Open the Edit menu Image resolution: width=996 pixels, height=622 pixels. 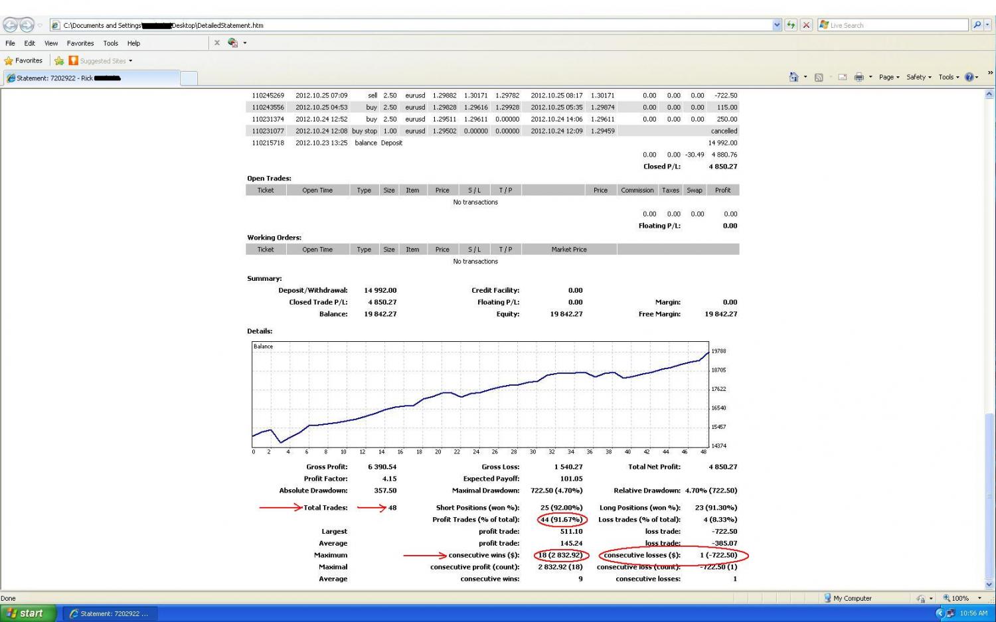click(x=30, y=43)
